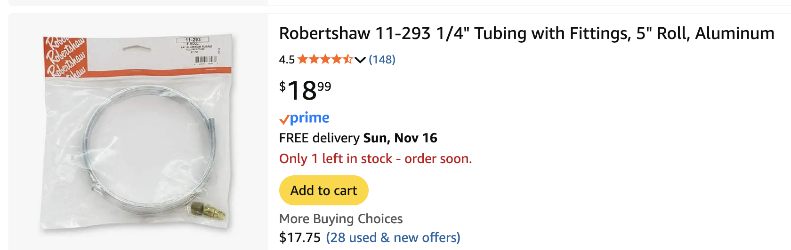791x250 pixels.
Task: Click the brass fitting in the product photo
Action: click(x=207, y=211)
